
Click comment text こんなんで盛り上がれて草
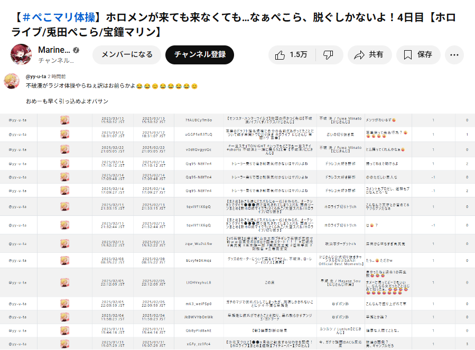coord(386,304)
